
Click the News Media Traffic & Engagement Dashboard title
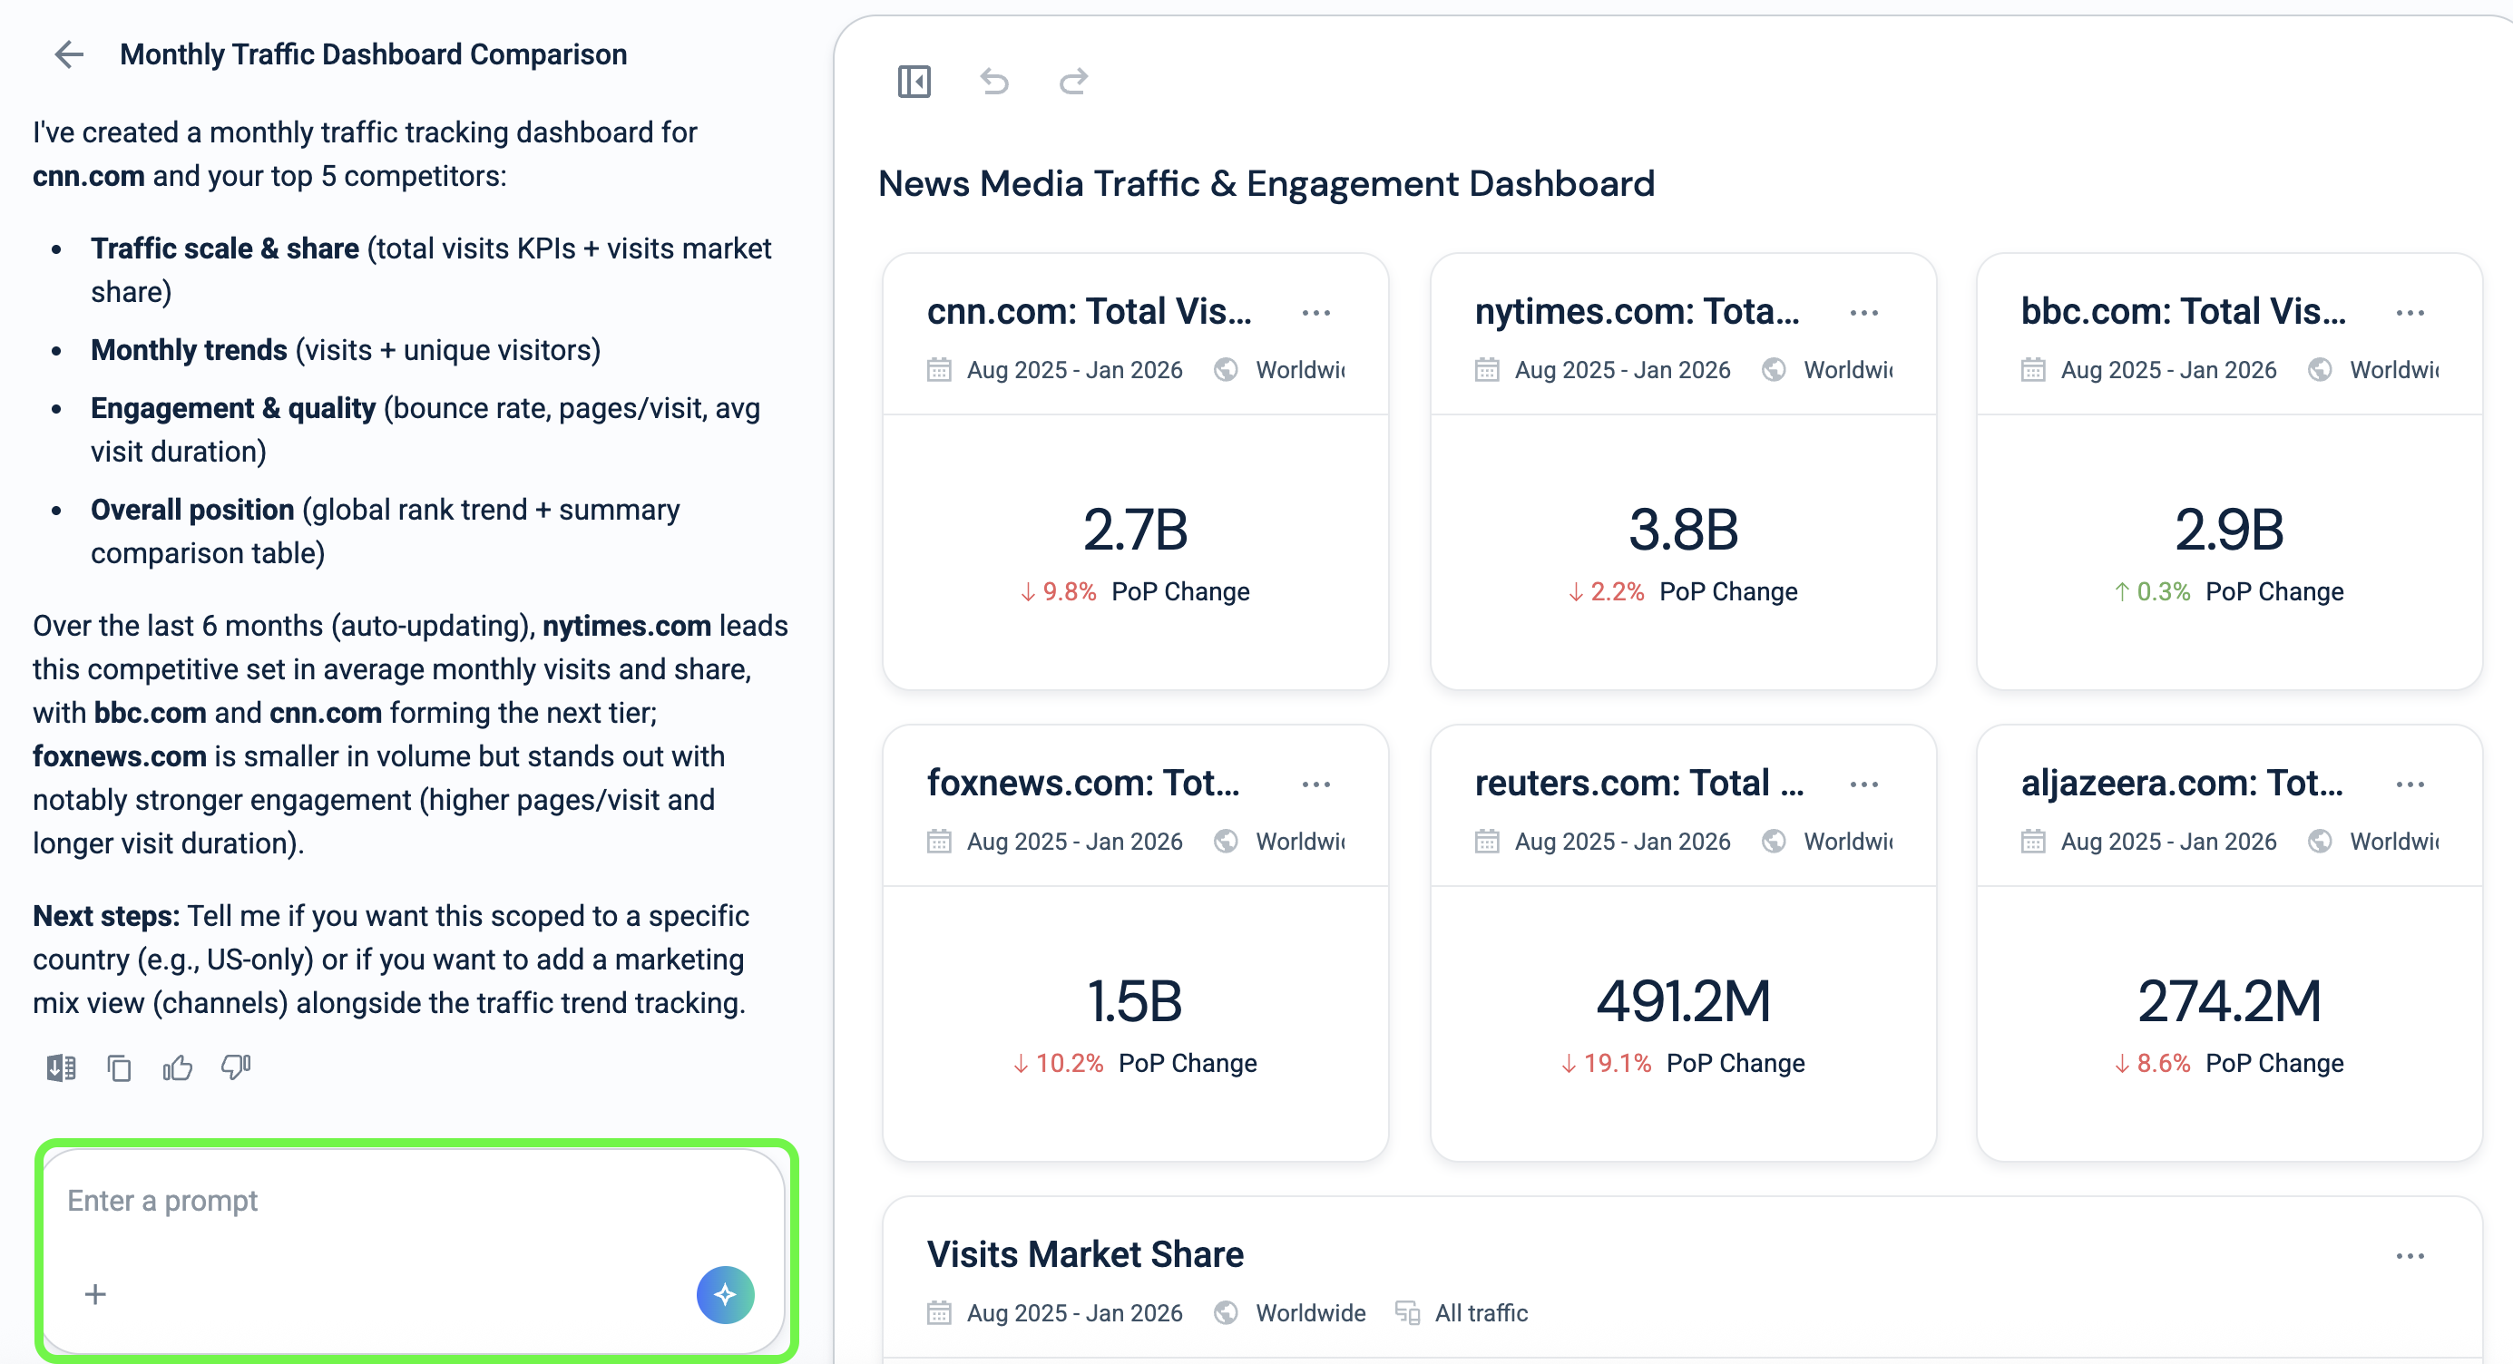tap(1266, 183)
